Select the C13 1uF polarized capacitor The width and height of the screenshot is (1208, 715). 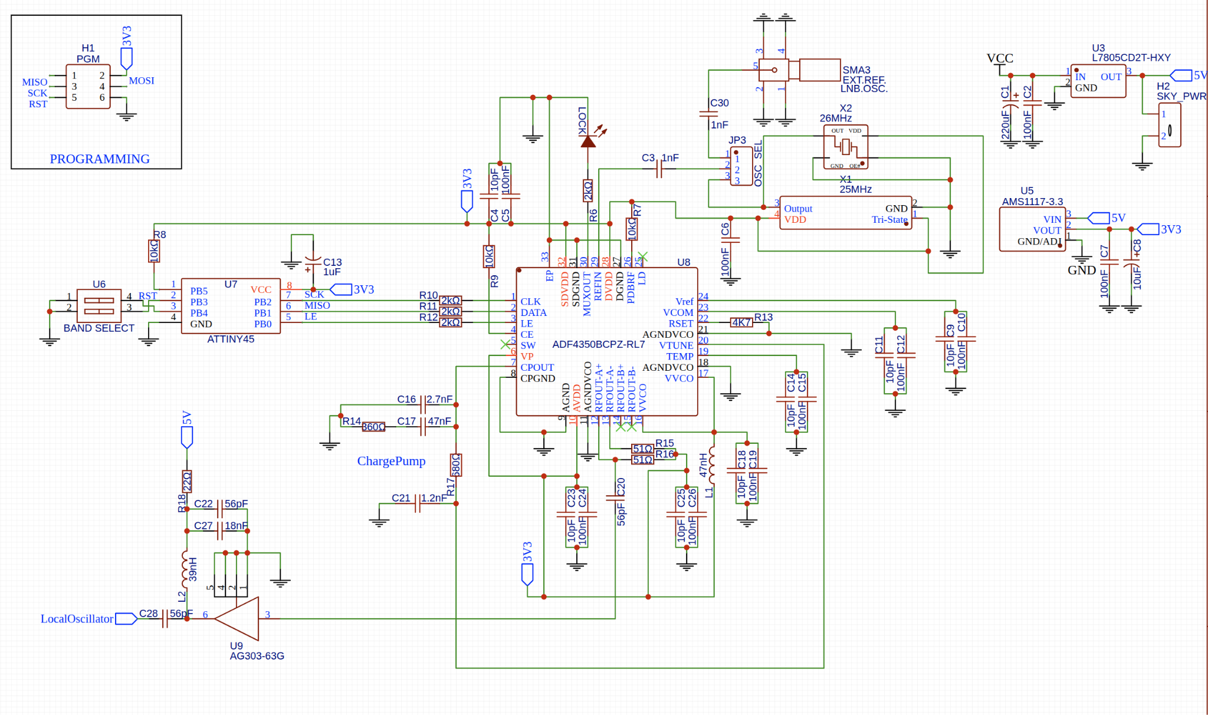click(312, 262)
